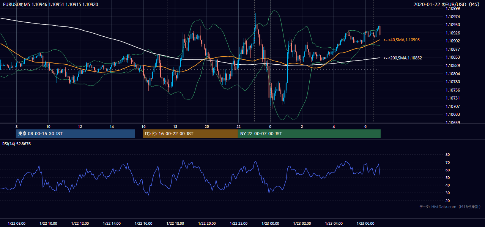Click the RSI scale value 50
This screenshot has height=227, width=485.
coord(447,177)
